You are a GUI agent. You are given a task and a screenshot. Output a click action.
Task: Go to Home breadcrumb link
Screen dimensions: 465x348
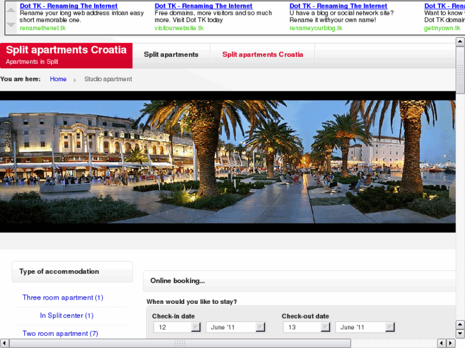point(58,79)
